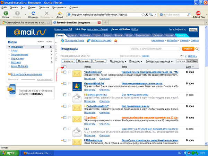Open the Windows Start (пуск) button

10,153
